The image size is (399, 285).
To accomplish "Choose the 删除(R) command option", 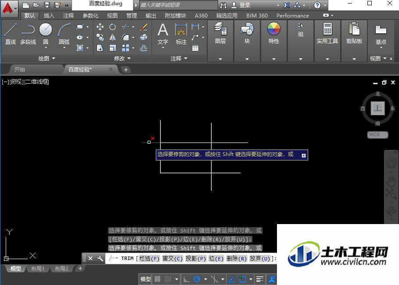I will click(x=237, y=259).
